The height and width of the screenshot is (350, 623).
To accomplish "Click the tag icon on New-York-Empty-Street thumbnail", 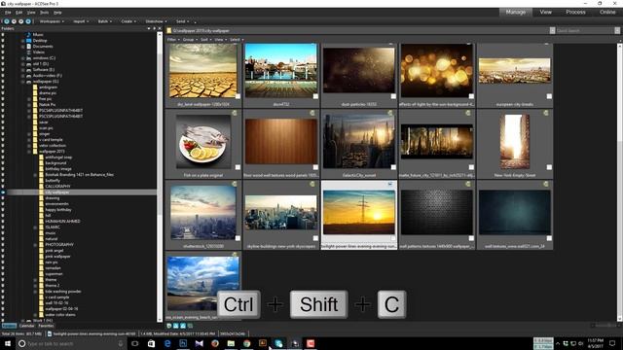I will click(546, 113).
